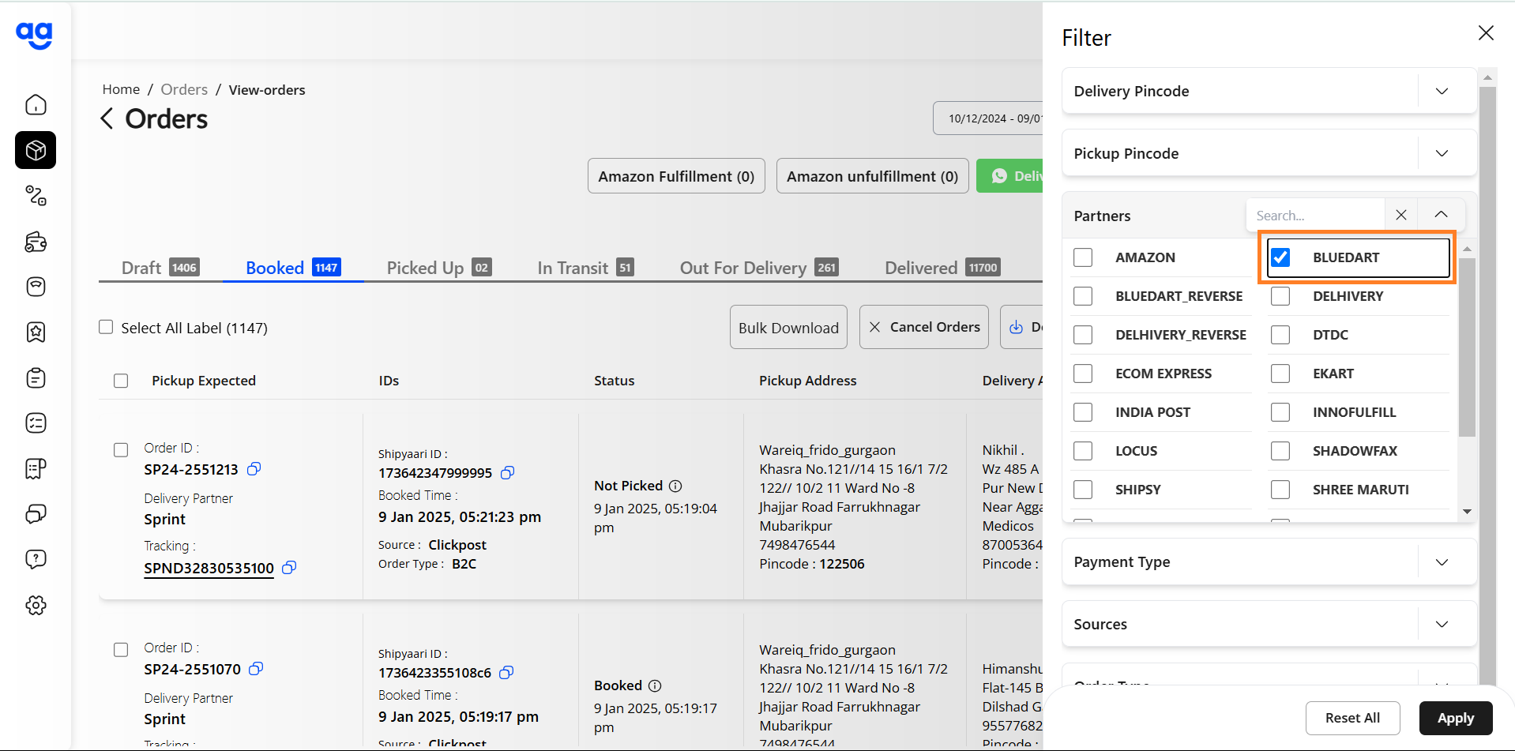The height and width of the screenshot is (751, 1515).
Task: Close the Filter panel
Action: point(1486,32)
